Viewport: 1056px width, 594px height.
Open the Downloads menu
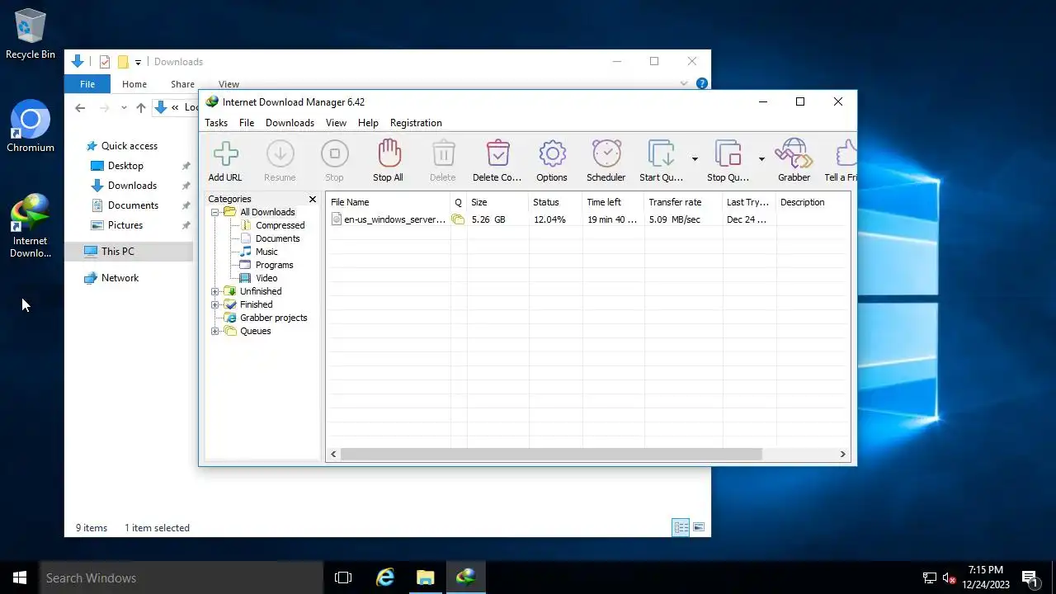coord(290,123)
